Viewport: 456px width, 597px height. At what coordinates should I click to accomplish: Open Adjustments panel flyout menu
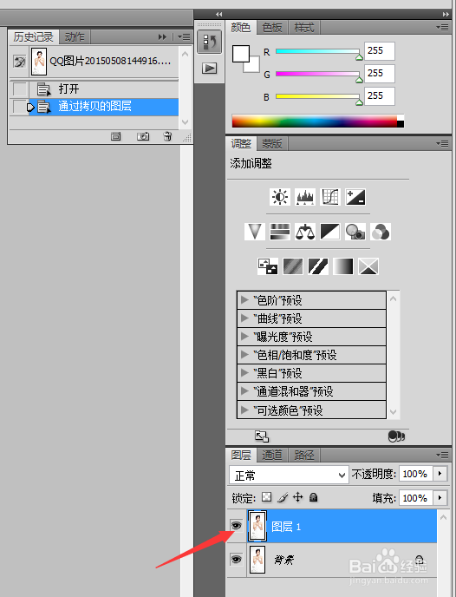pyautogui.click(x=442, y=143)
